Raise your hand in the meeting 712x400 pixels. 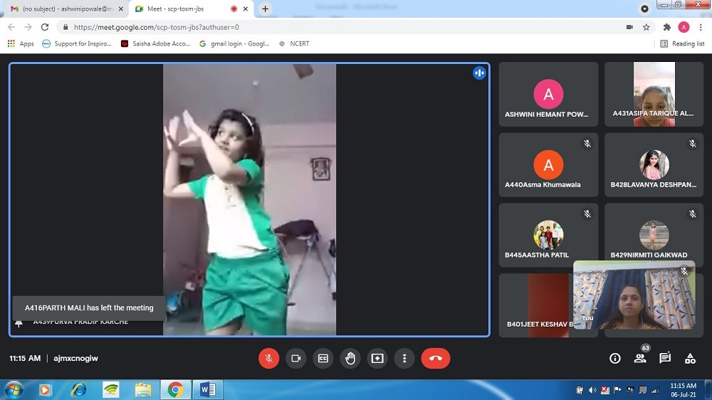(x=350, y=358)
